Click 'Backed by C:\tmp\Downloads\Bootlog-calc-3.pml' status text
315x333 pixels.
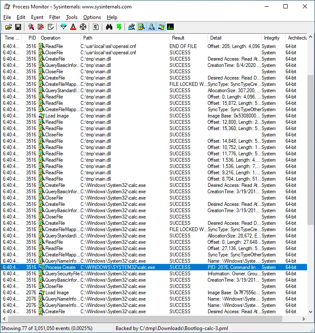172,328
